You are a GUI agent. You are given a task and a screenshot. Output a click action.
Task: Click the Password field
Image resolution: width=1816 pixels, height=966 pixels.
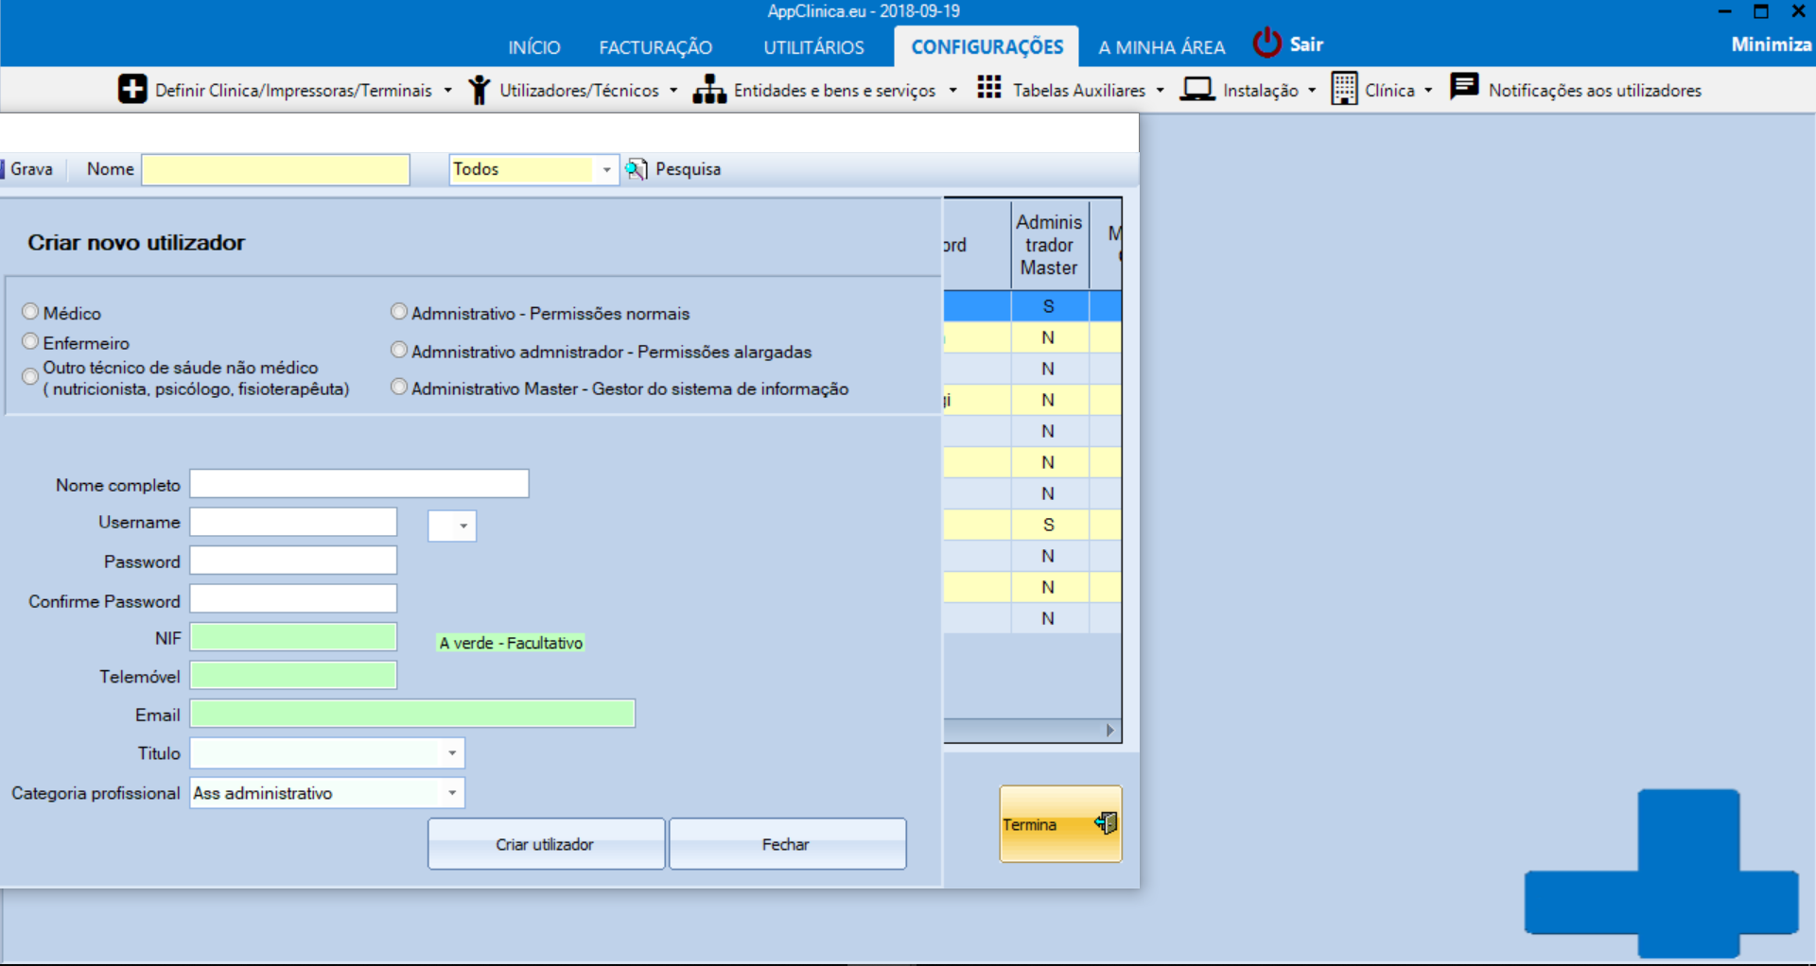(x=293, y=561)
